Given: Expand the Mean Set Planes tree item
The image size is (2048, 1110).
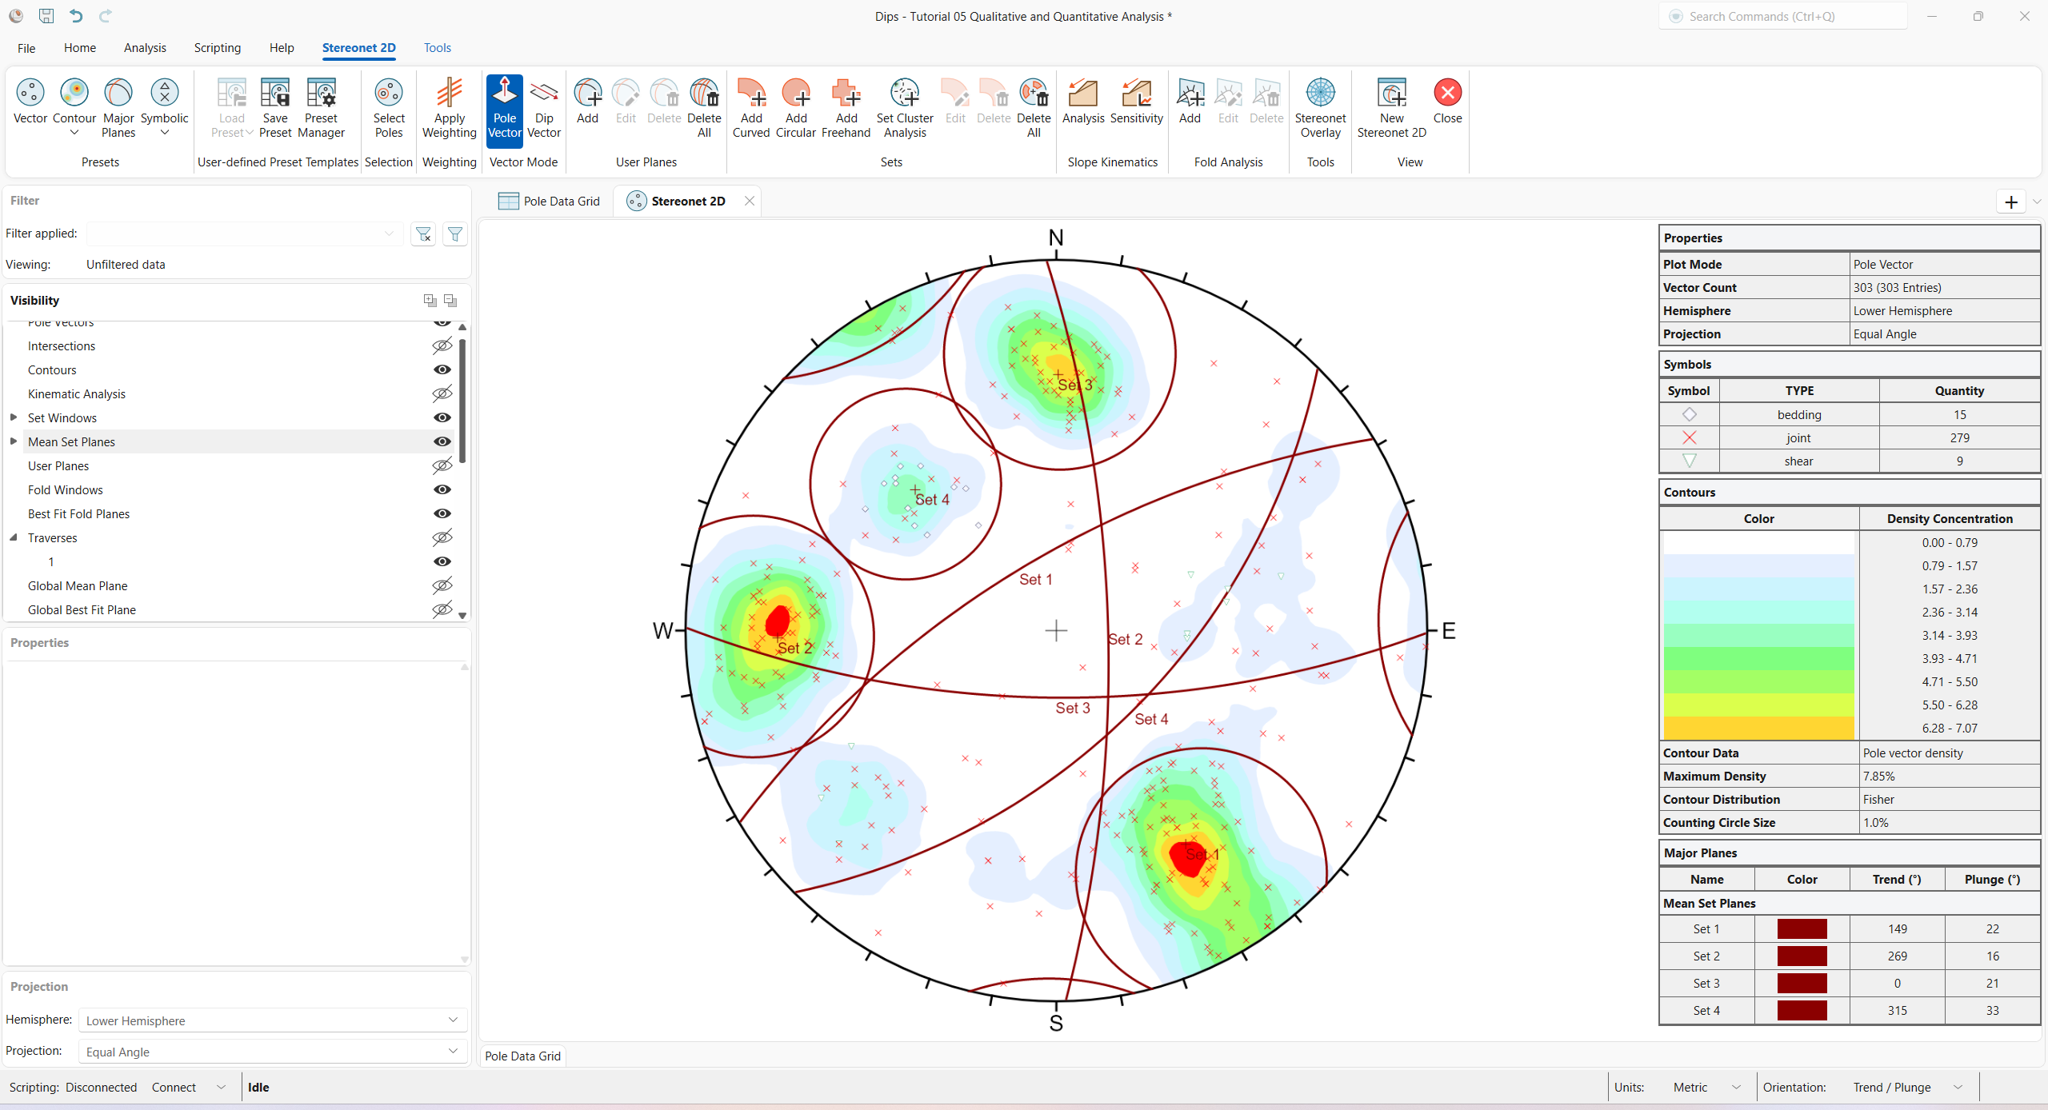Looking at the screenshot, I should tap(13, 441).
